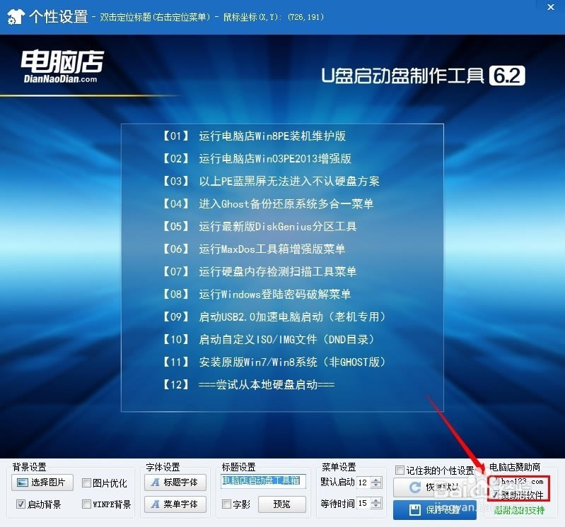Enable the 字影 shadow checkbox

[227, 504]
